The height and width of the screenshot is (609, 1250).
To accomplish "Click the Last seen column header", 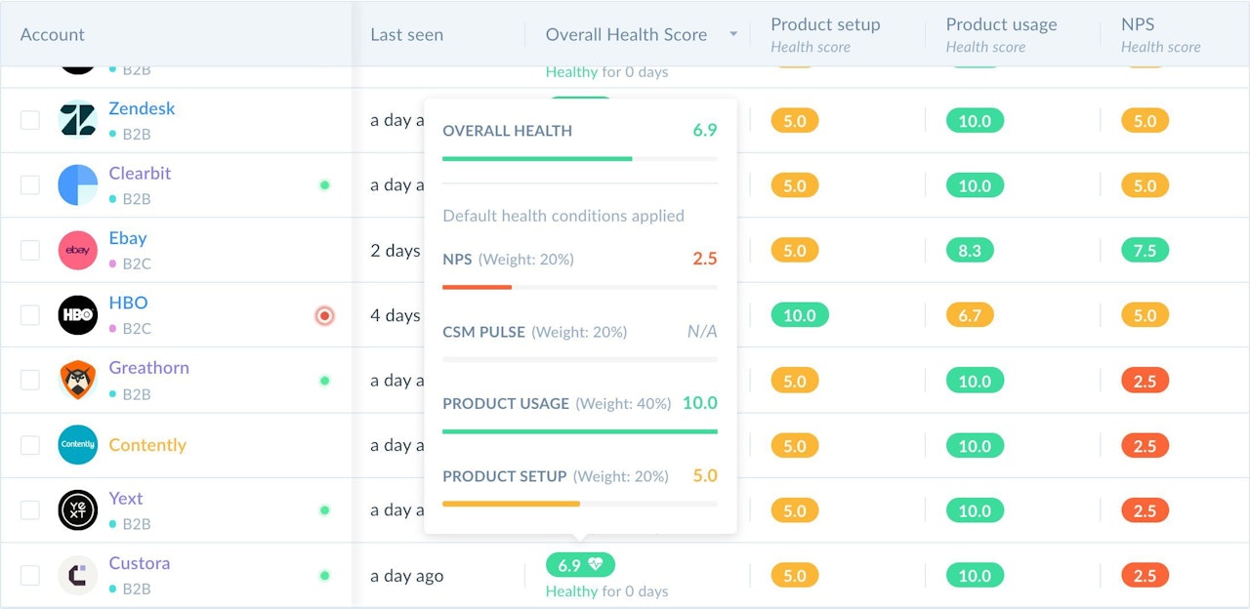I will tap(406, 35).
